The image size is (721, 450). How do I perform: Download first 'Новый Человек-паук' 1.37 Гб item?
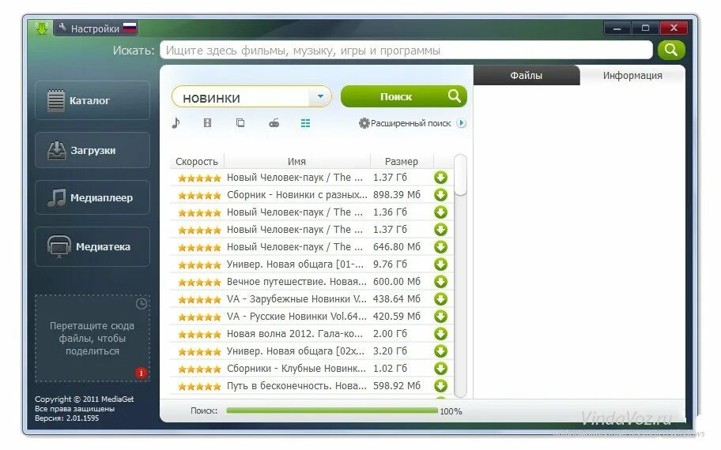point(440,178)
